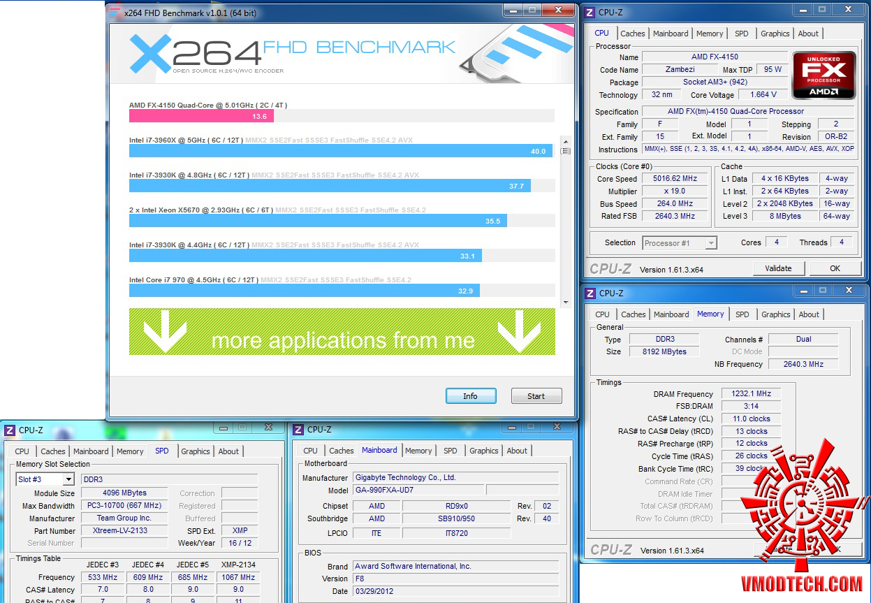Click Southbridge model SB910/950
This screenshot has height=603, width=871.
456,518
